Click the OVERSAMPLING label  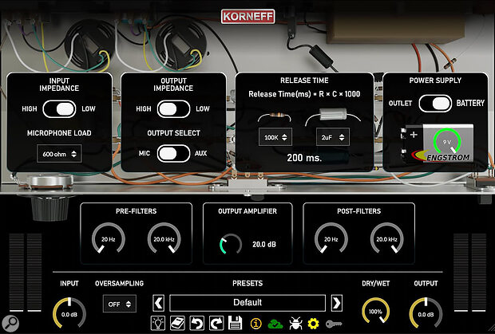119,283
